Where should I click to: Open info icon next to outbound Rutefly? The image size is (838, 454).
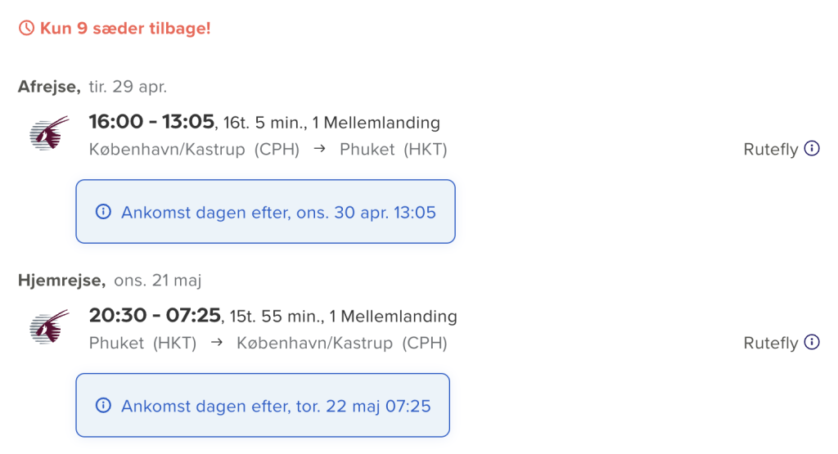pos(812,149)
